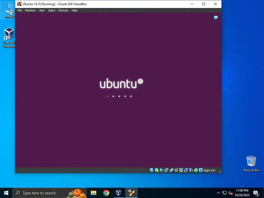Open the Input menu

point(52,10)
